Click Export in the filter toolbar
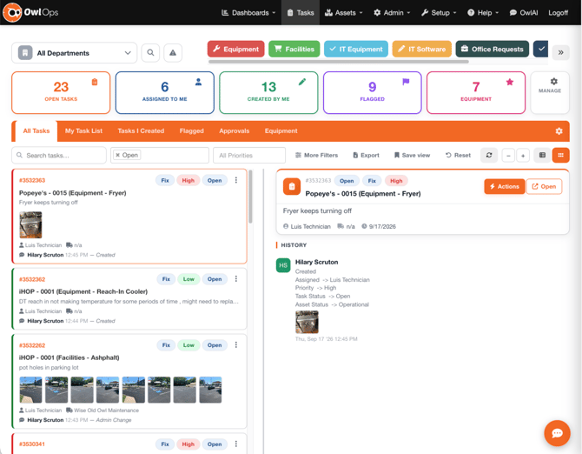582x454 pixels. pyautogui.click(x=366, y=156)
